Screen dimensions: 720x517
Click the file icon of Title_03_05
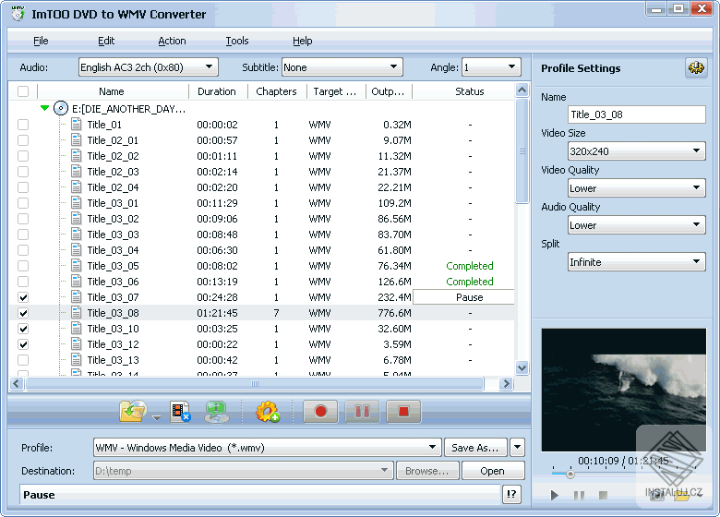[x=77, y=266]
